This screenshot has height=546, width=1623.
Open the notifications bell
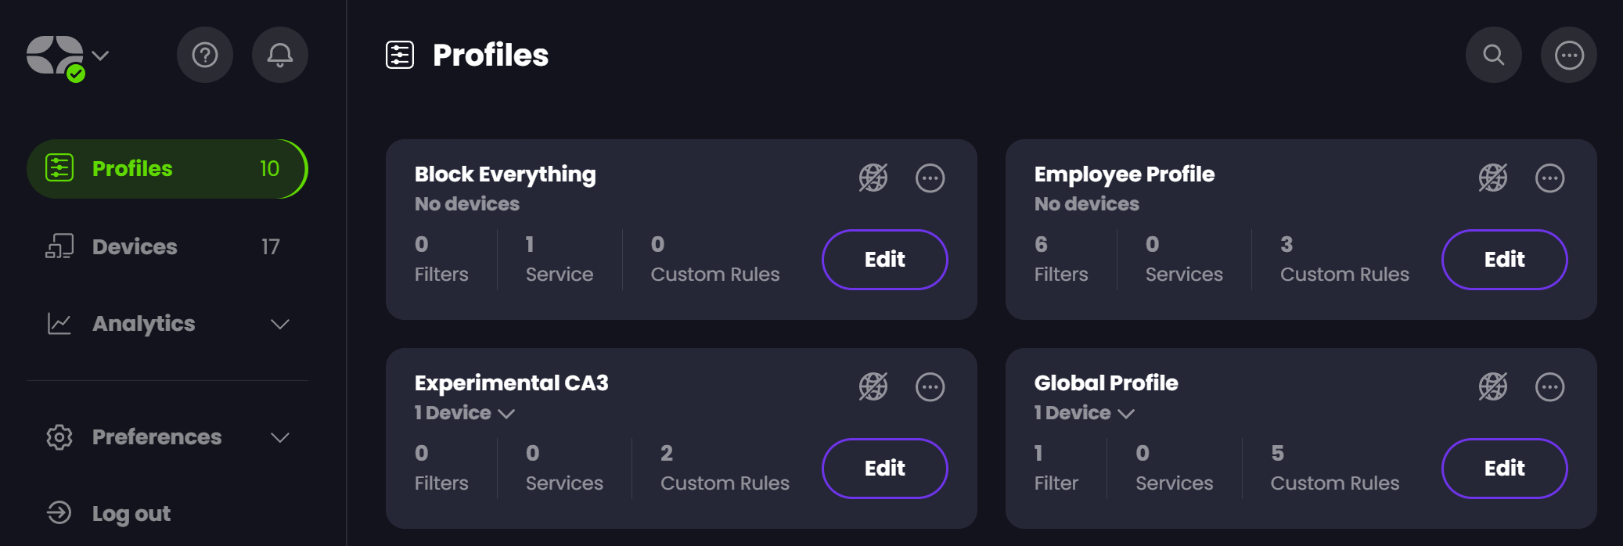[280, 55]
